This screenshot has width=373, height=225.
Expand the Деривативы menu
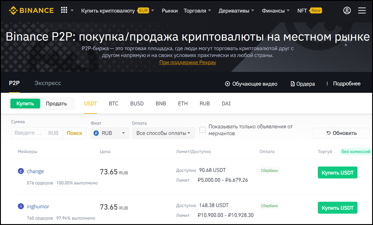[236, 11]
